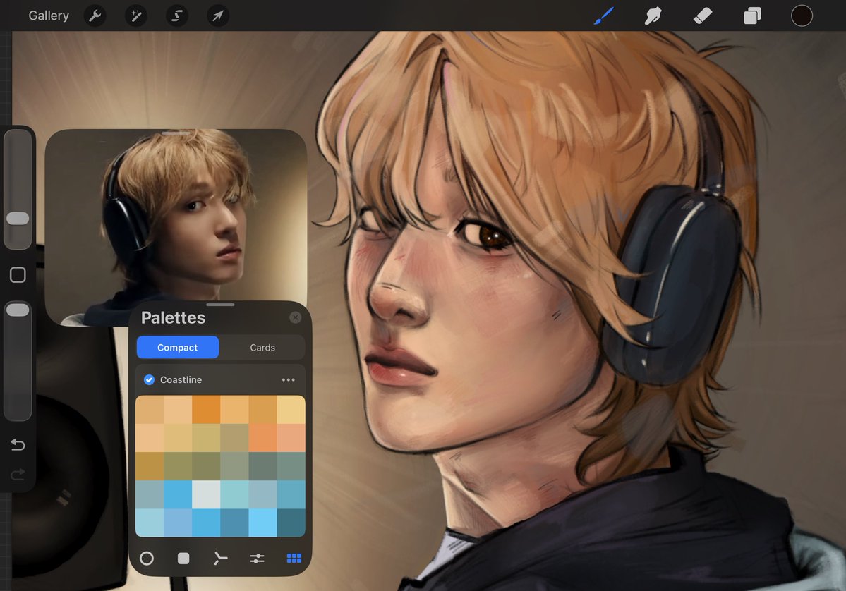The image size is (846, 591).
Task: Tap the square Modify button in sidebar
Action: (x=18, y=275)
